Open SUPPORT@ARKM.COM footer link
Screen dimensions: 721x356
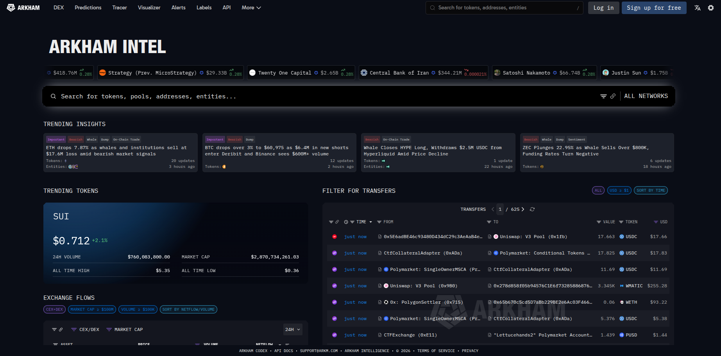[319, 351]
